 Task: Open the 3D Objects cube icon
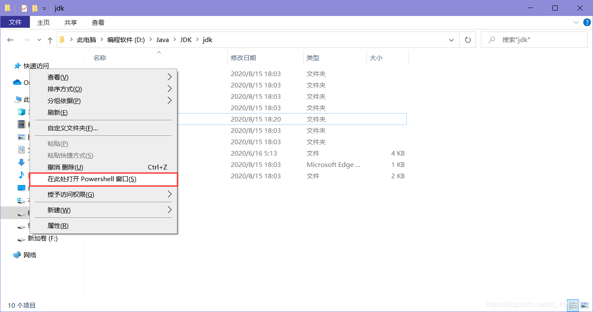[x=21, y=112]
